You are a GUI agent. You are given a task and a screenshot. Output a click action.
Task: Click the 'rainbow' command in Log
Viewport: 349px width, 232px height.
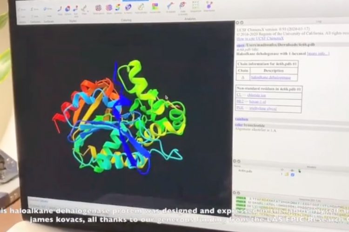[x=242, y=119]
